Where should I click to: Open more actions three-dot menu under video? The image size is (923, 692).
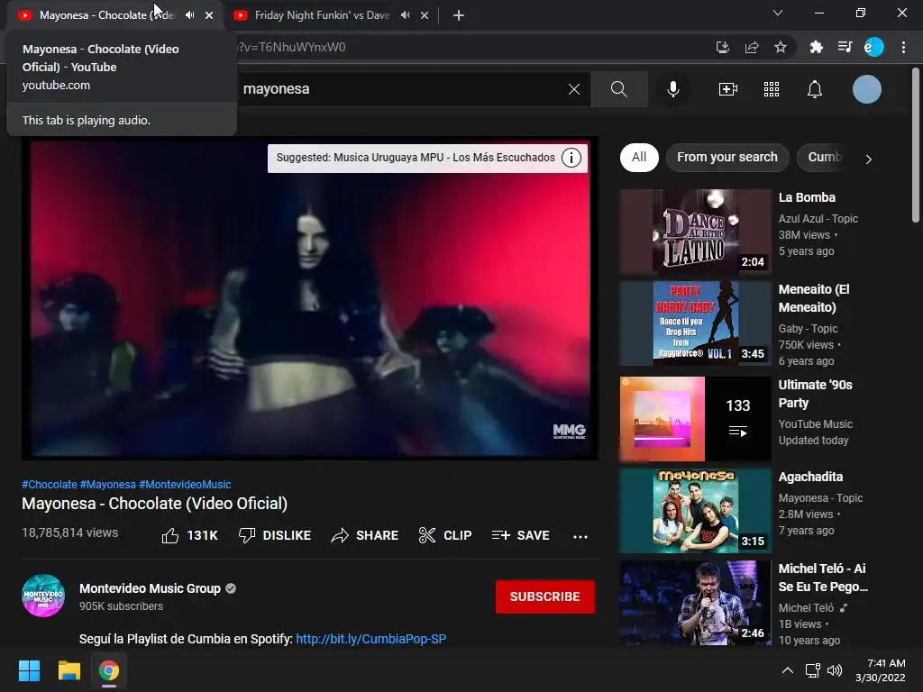coord(580,536)
